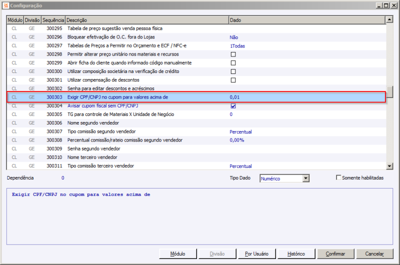Uncheck Avisar cupom fiscal sem CPF/CNPJ
The image size is (400, 265).
(233, 106)
